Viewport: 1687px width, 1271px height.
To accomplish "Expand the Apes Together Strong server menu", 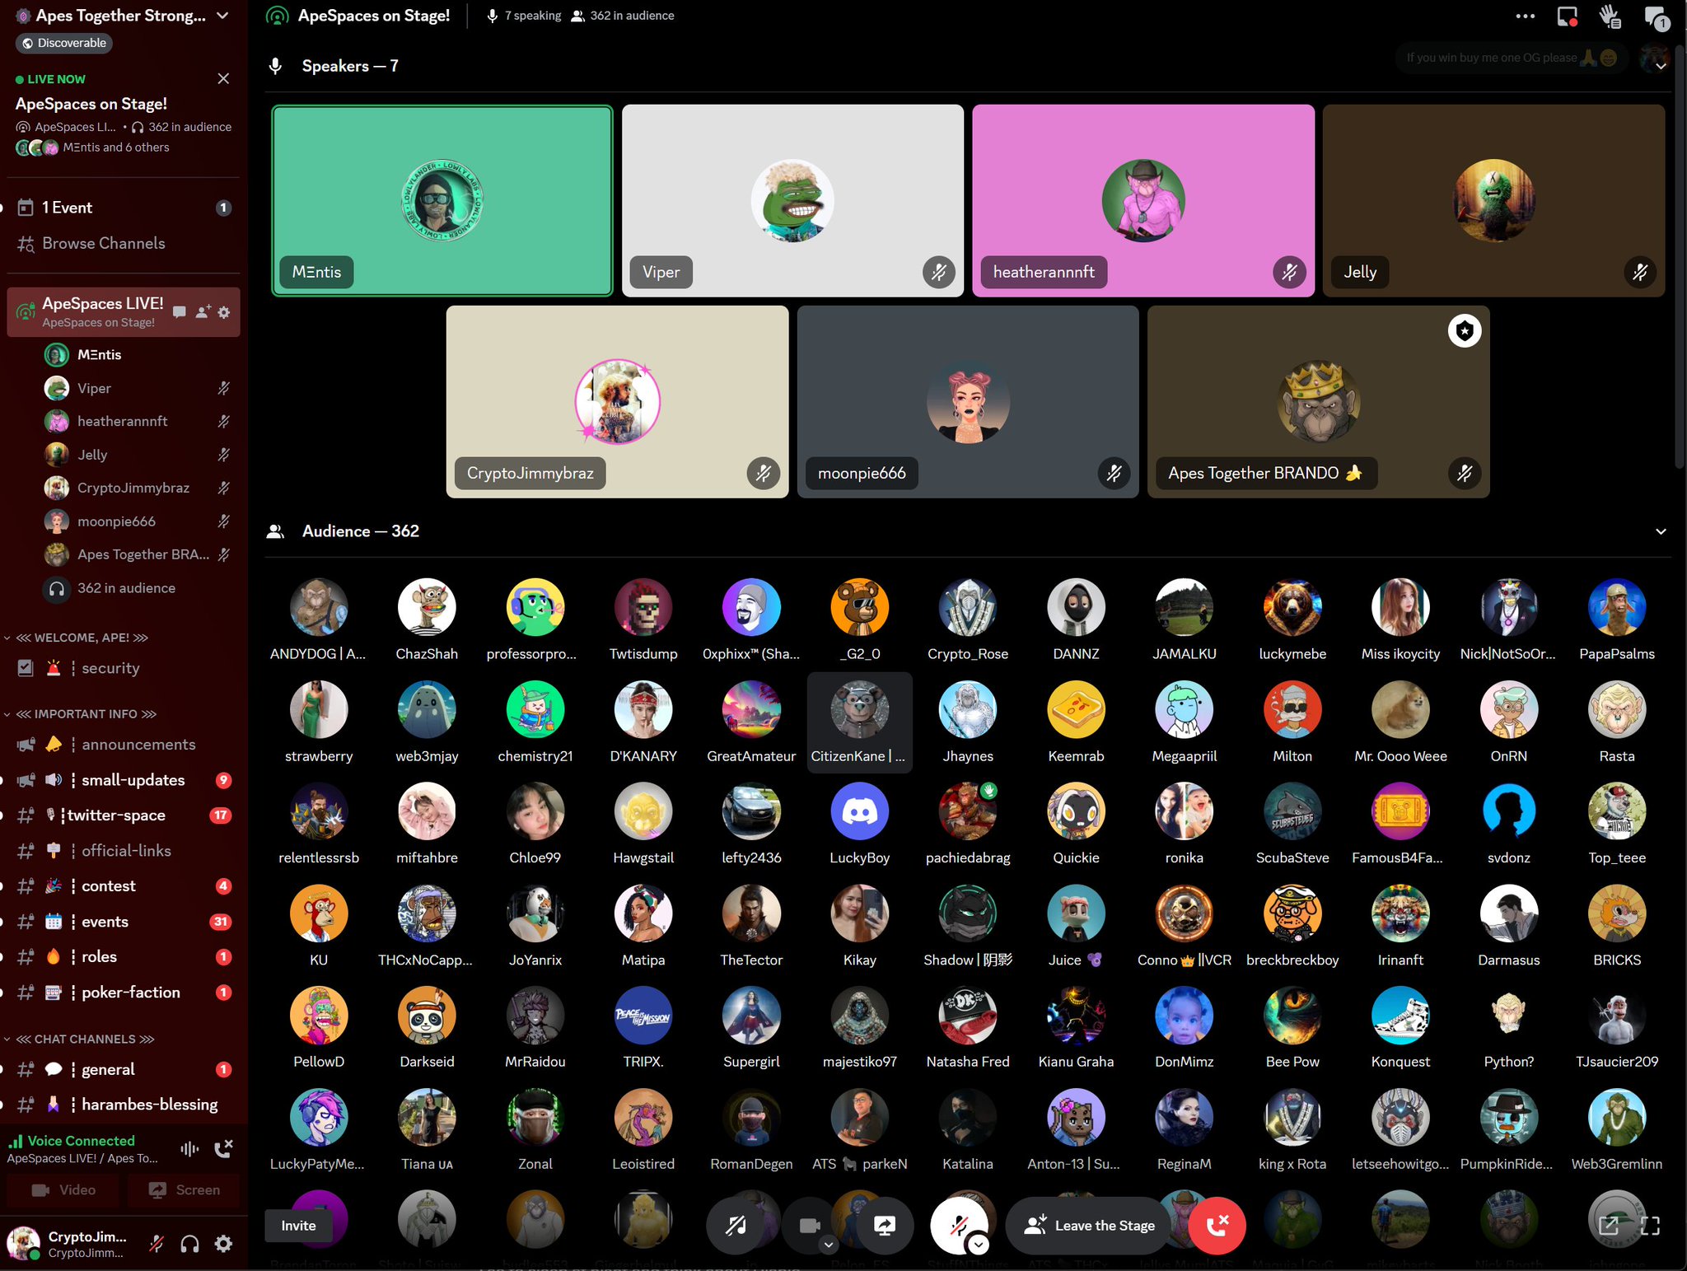I will coord(222,16).
